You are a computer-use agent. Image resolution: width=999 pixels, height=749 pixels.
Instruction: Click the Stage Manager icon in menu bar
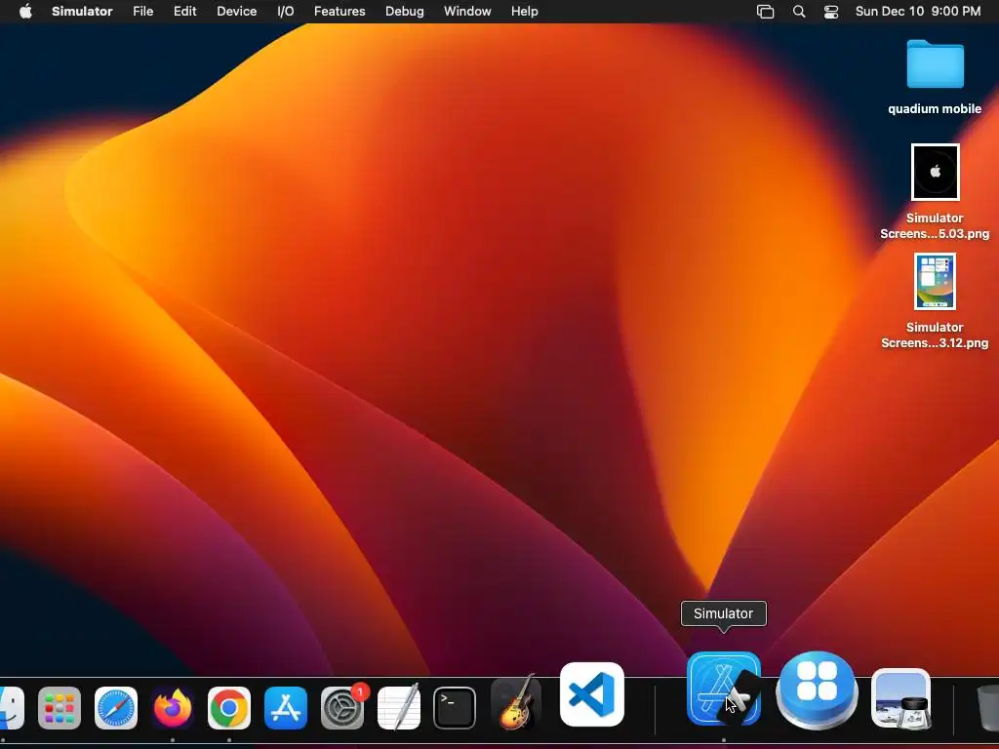click(765, 12)
